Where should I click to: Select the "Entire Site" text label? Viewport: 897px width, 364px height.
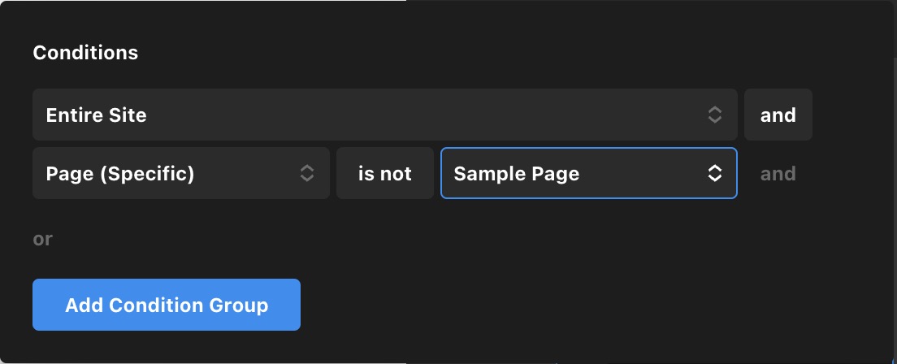click(x=96, y=115)
